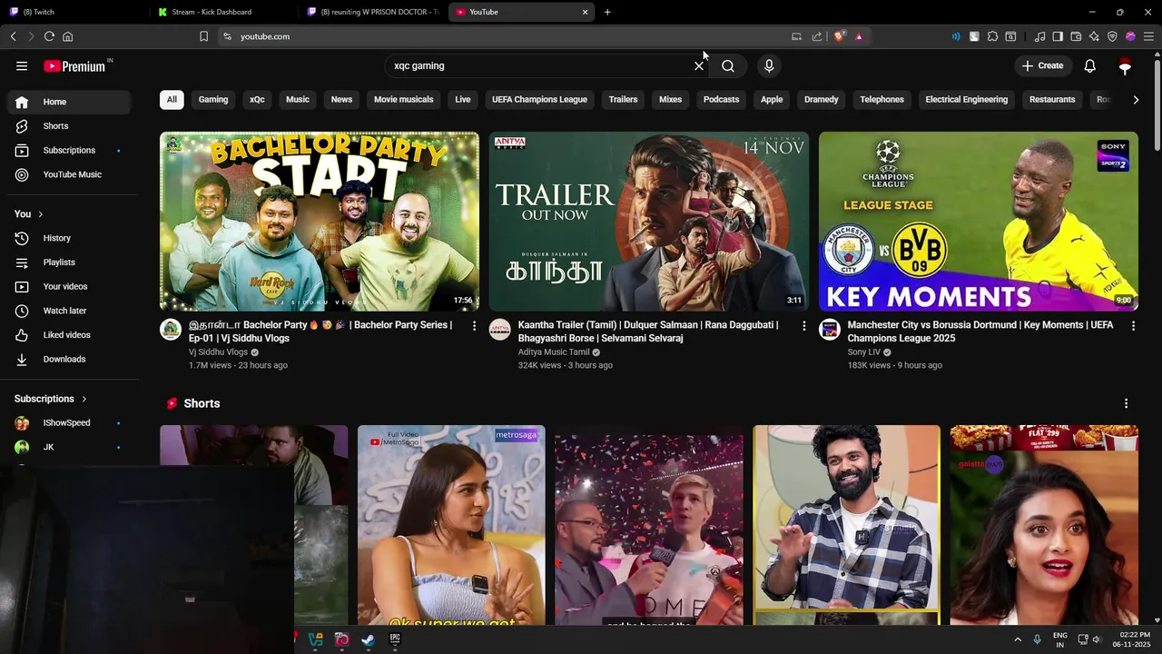The width and height of the screenshot is (1162, 654).
Task: Go to Home in sidebar
Action: click(x=69, y=102)
